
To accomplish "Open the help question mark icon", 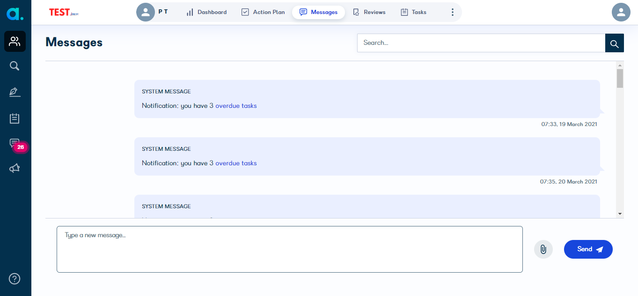I will [15, 279].
